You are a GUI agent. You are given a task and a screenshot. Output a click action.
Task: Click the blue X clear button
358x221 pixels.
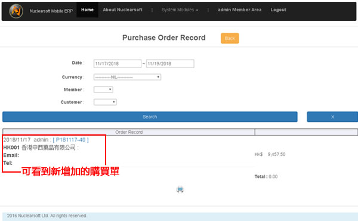tap(332, 117)
